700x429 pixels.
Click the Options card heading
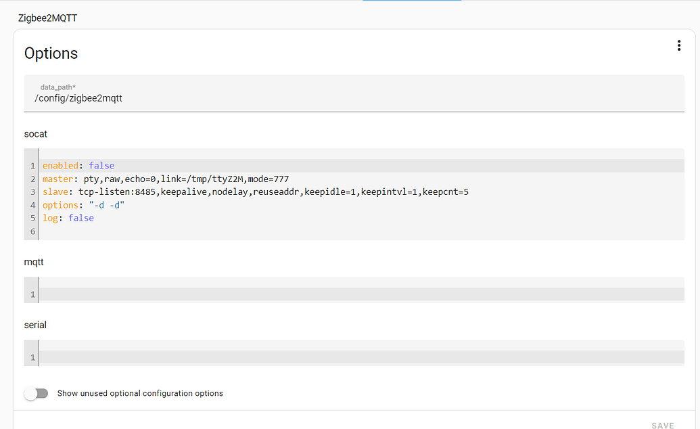[x=51, y=53]
